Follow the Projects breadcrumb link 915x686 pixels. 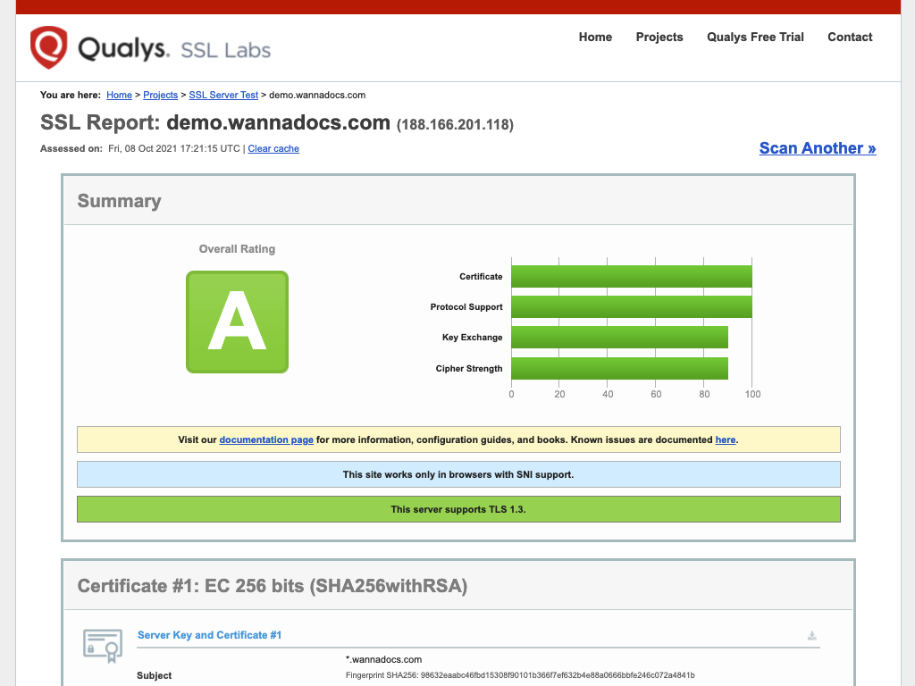tap(161, 95)
